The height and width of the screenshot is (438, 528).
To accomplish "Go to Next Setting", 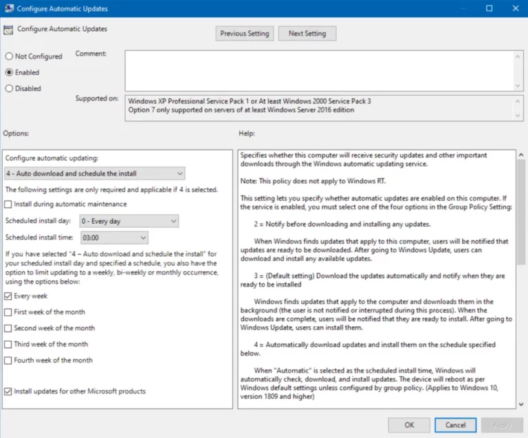I will click(307, 34).
